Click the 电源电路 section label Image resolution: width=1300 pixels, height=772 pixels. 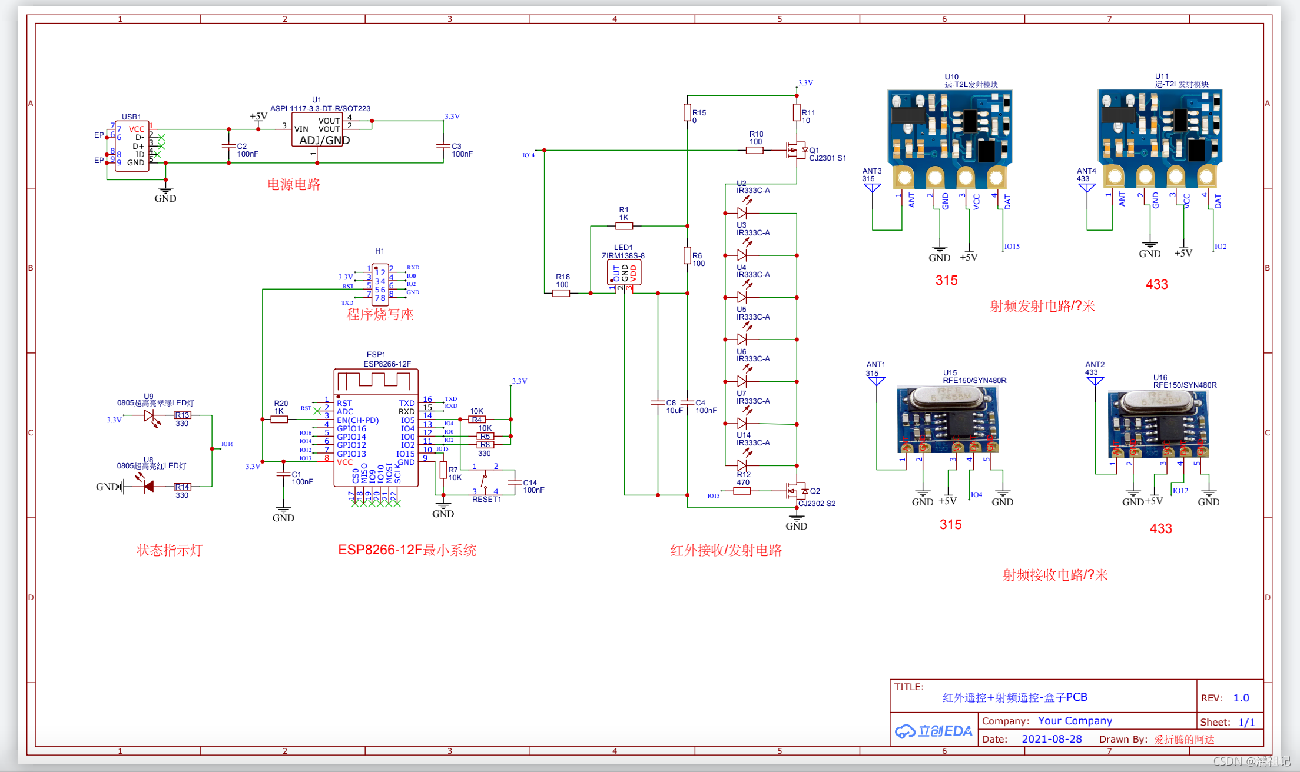click(293, 185)
